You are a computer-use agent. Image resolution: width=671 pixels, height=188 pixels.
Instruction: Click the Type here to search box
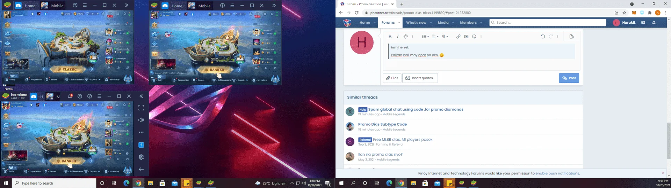coord(54,183)
